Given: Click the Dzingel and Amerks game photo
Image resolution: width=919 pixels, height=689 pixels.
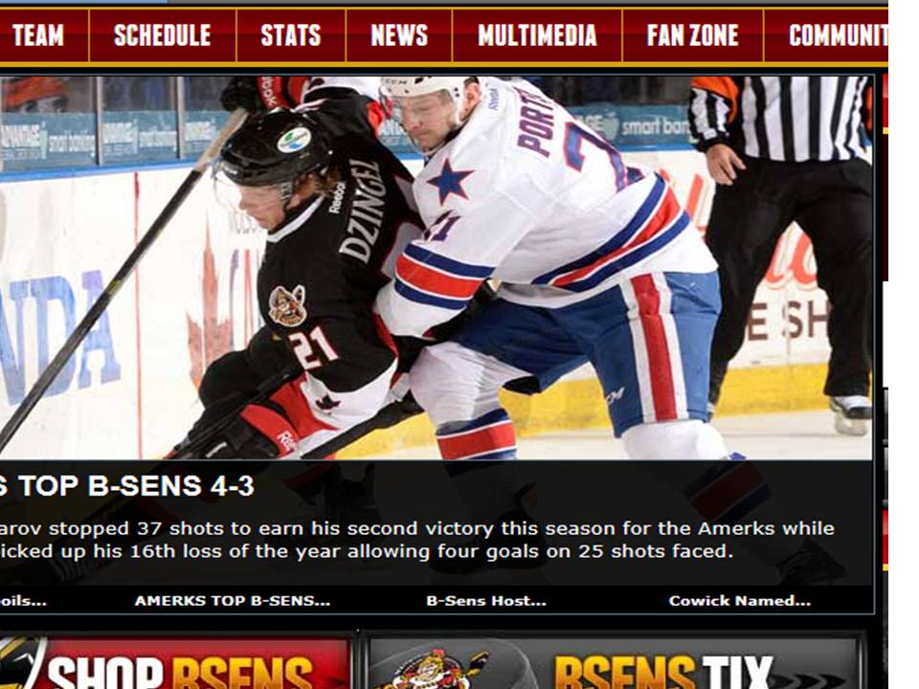Looking at the screenshot, I should (437, 268).
